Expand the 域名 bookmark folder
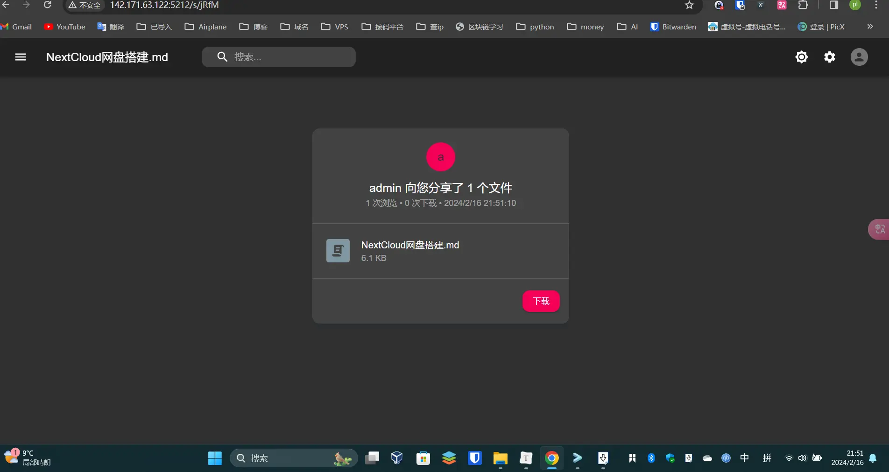The height and width of the screenshot is (472, 889). [294, 27]
